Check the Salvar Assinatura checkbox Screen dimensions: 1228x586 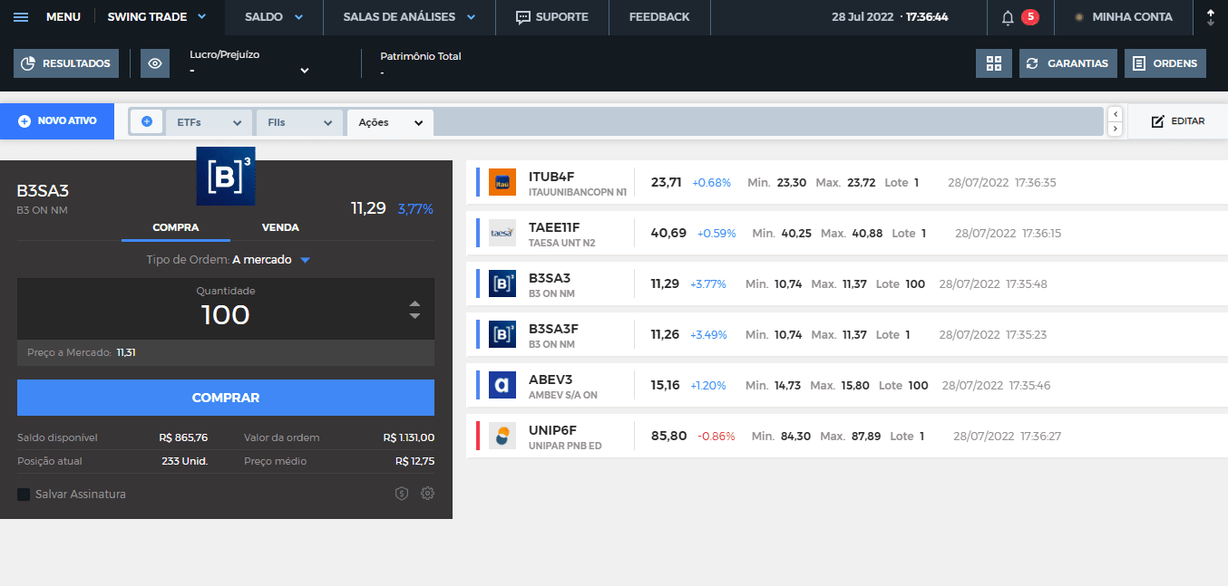coord(24,495)
